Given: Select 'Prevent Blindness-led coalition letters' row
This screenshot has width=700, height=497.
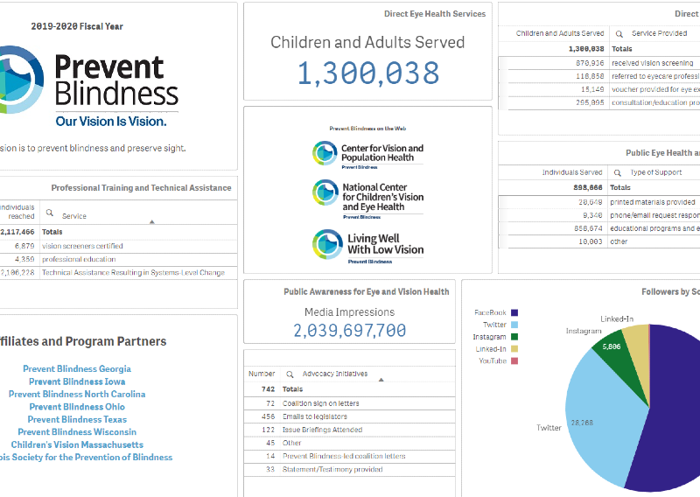Looking at the screenshot, I should (x=349, y=456).
